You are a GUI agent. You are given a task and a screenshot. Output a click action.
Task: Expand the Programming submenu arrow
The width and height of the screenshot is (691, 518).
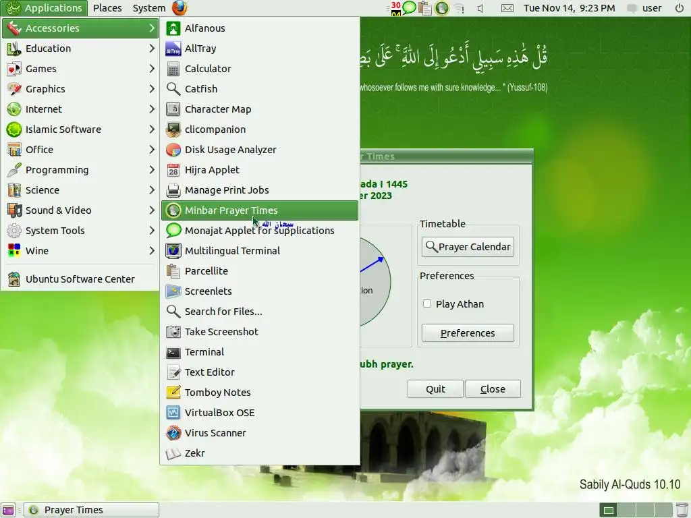click(152, 170)
